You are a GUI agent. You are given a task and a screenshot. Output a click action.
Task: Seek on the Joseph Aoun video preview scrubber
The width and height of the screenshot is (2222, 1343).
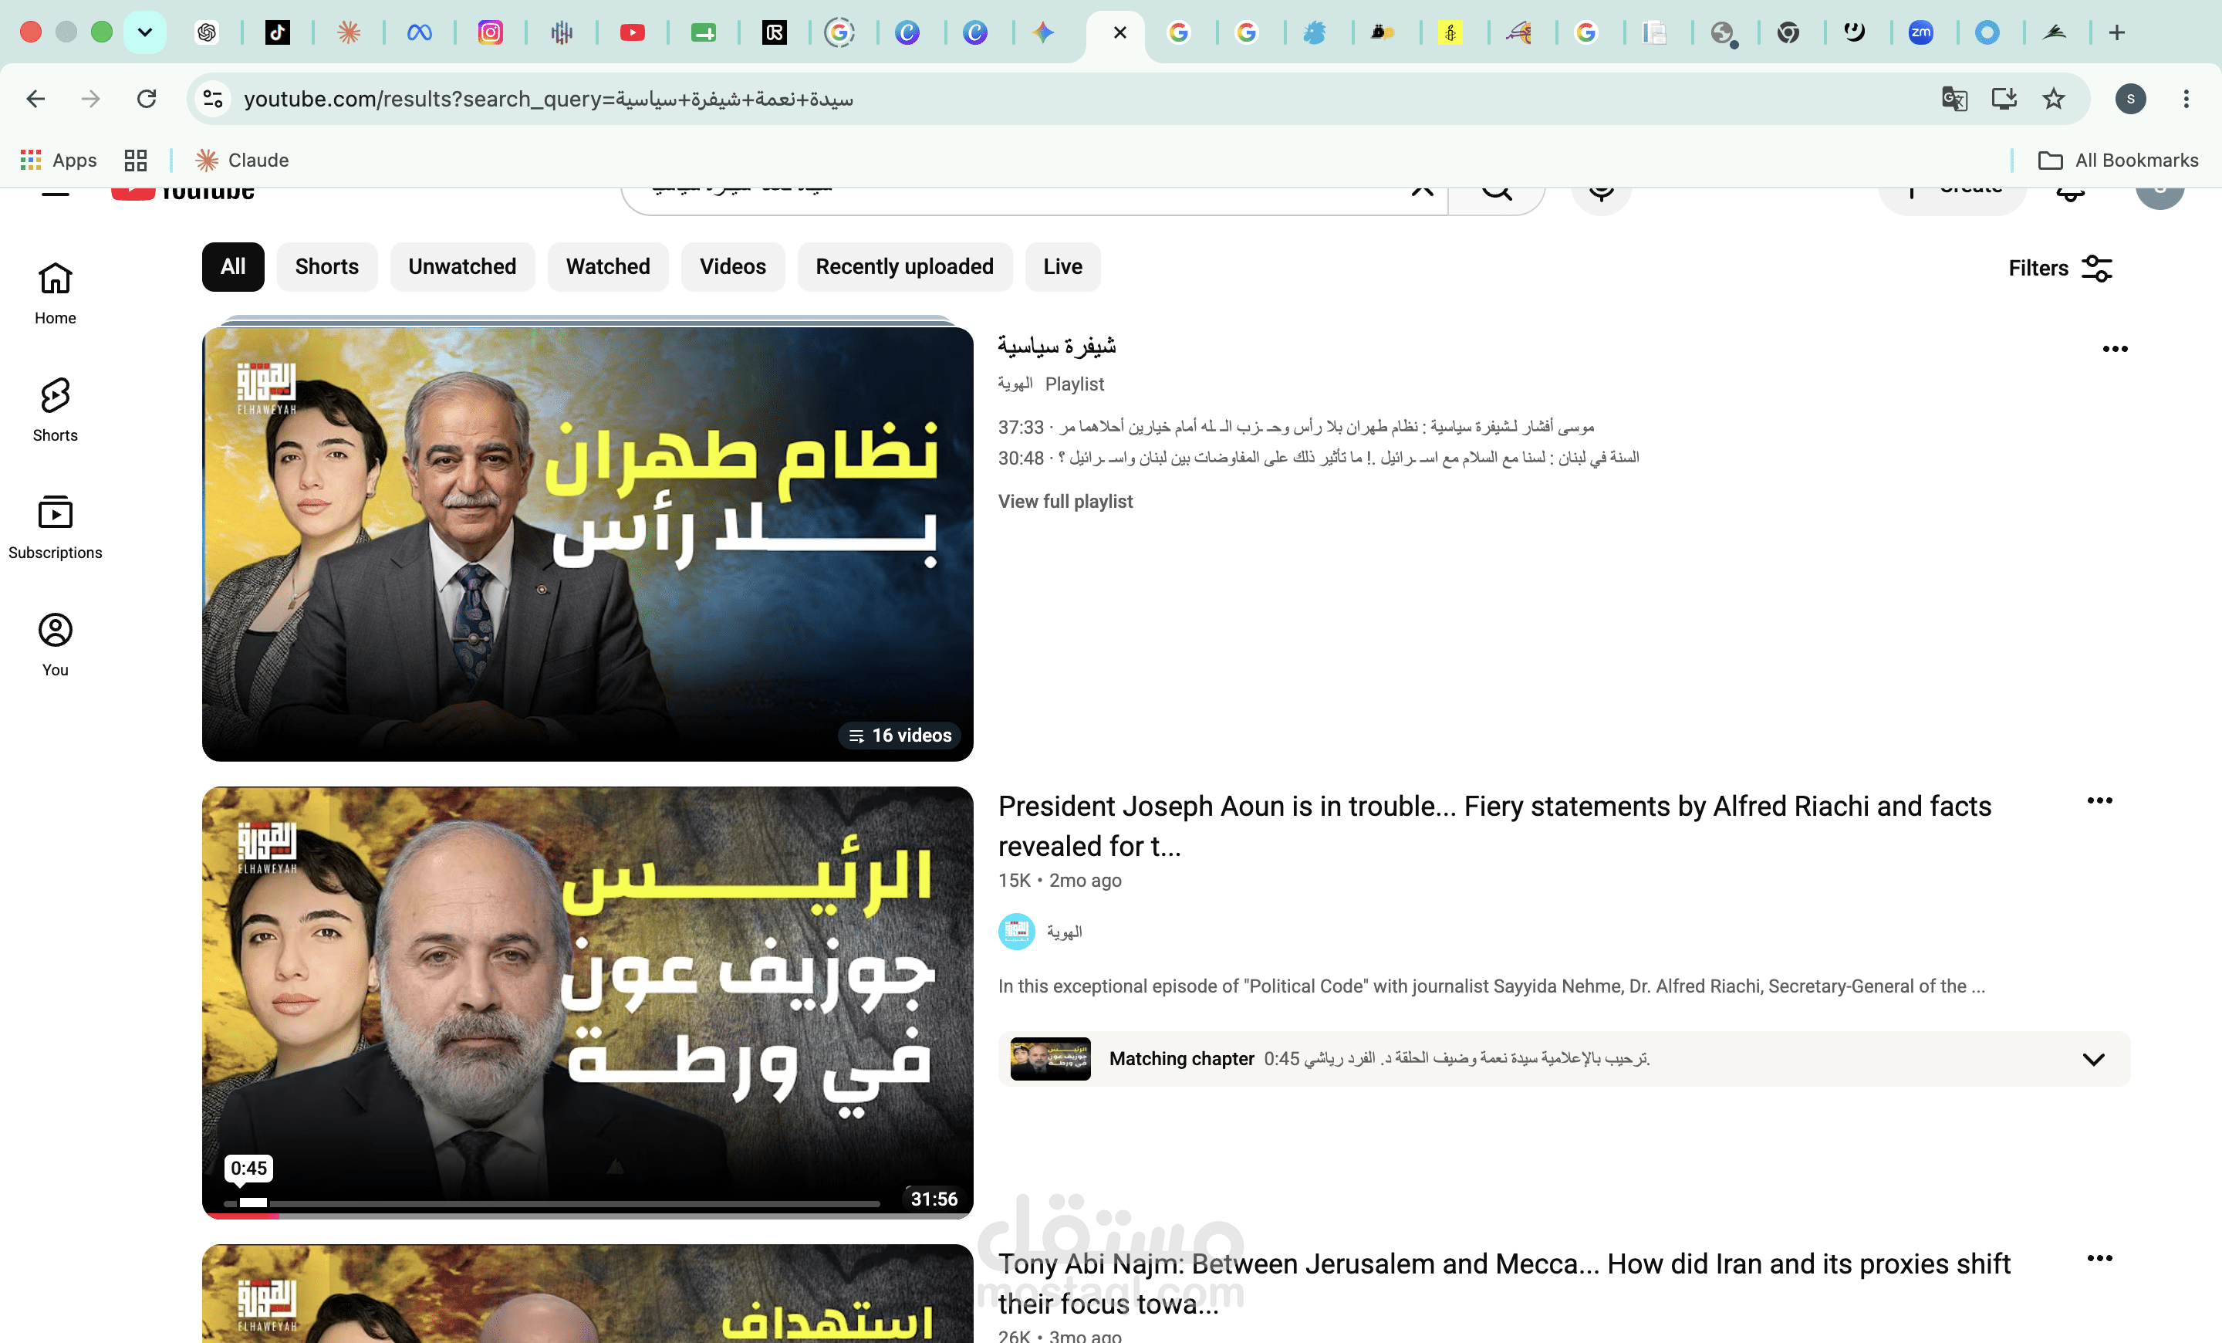pos(551,1203)
